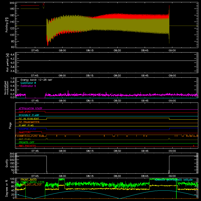Click the PARTICLE_FLAG label
Image resolution: width=201 pixels, height=201 pixels.
[28, 136]
